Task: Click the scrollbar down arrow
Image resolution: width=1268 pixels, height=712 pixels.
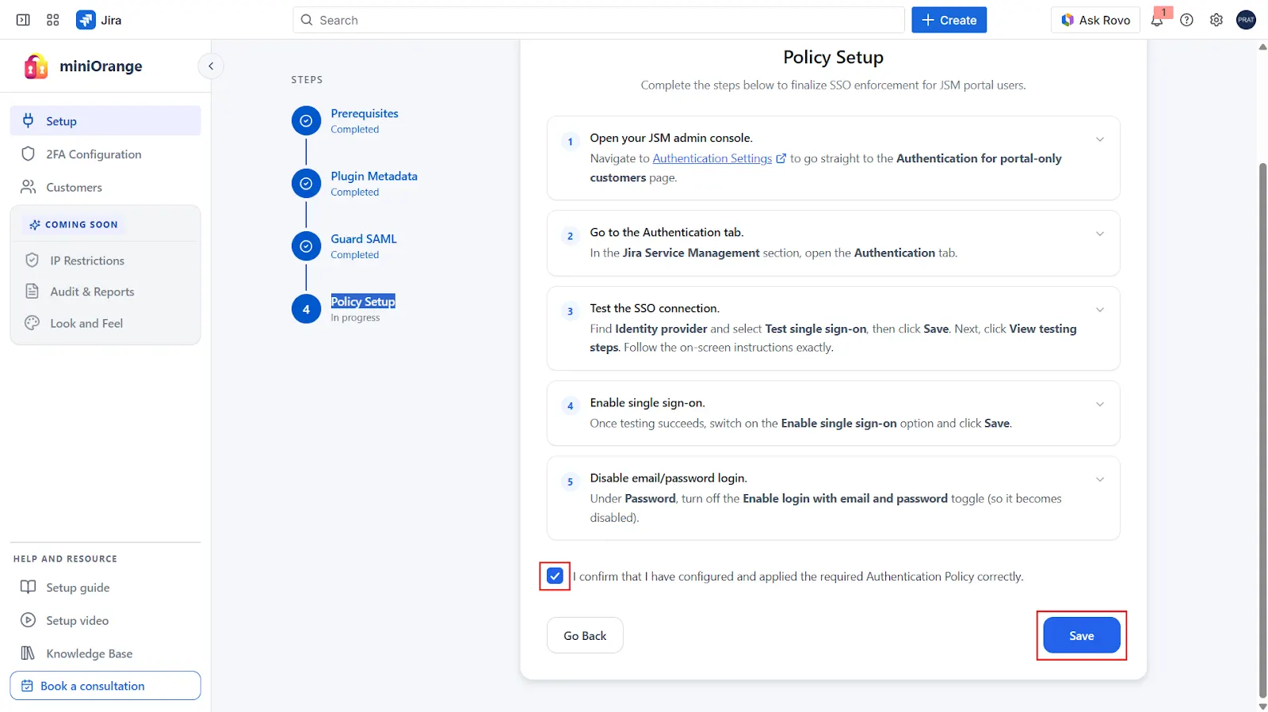Action: coord(1262,706)
